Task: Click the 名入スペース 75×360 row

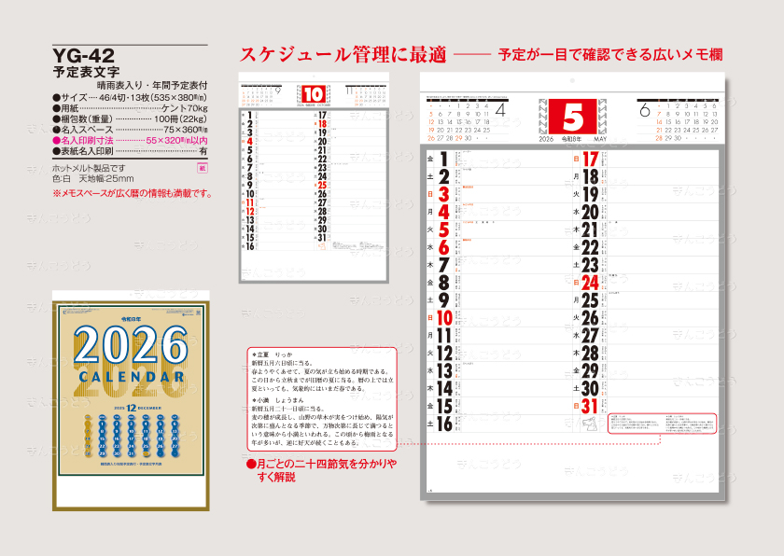Action: click(130, 130)
